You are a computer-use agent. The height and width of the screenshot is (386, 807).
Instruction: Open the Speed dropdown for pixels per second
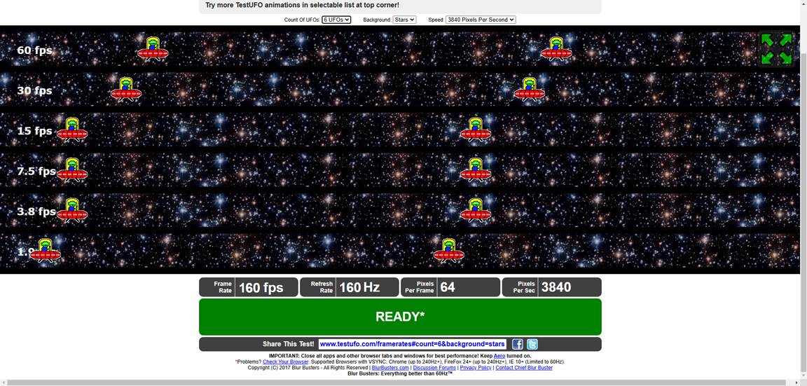tap(481, 20)
